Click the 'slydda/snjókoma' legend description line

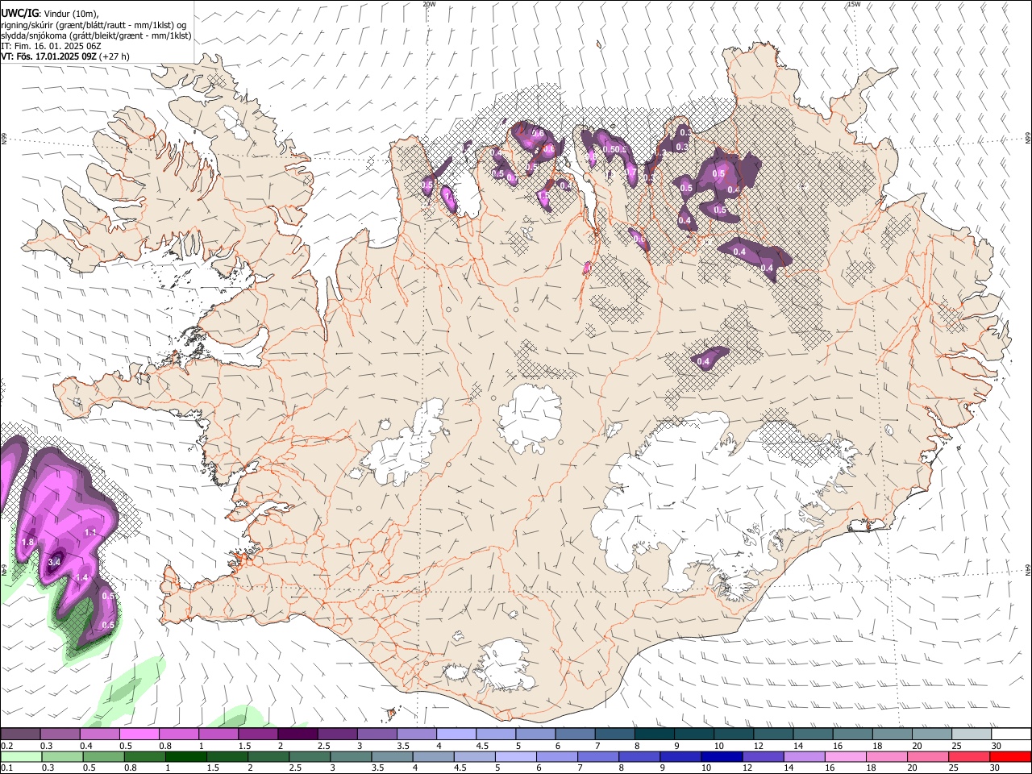(x=96, y=35)
